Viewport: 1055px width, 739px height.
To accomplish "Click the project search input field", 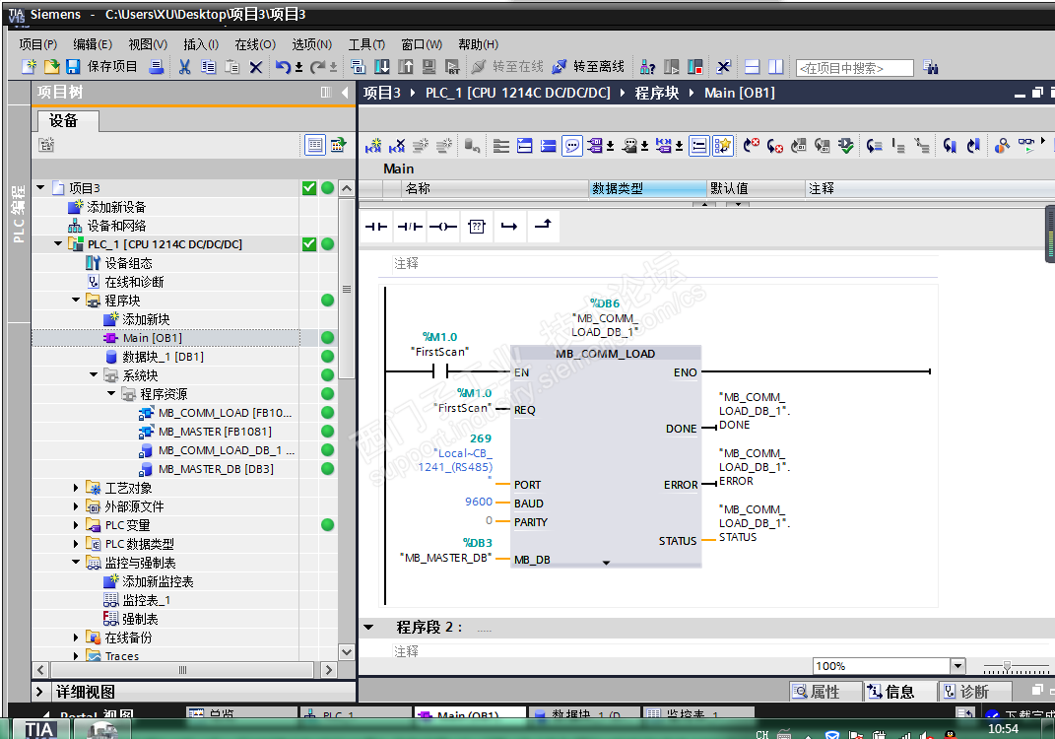I will pyautogui.click(x=854, y=68).
